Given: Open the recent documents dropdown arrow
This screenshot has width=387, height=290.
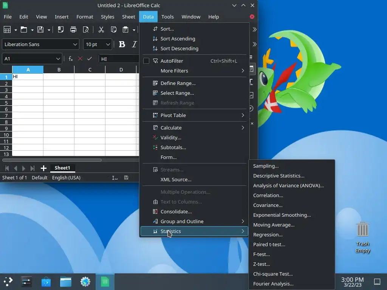Looking at the screenshot, I should click(x=32, y=30).
